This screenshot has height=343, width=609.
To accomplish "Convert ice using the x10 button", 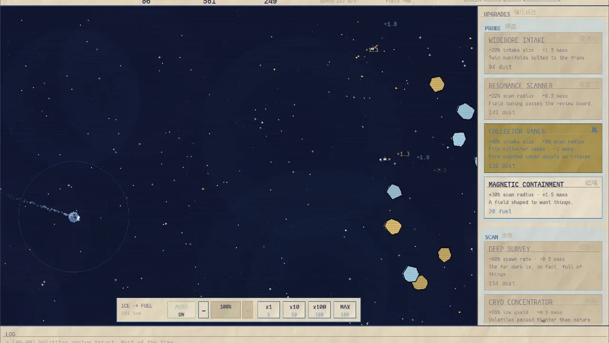I will pos(294,310).
